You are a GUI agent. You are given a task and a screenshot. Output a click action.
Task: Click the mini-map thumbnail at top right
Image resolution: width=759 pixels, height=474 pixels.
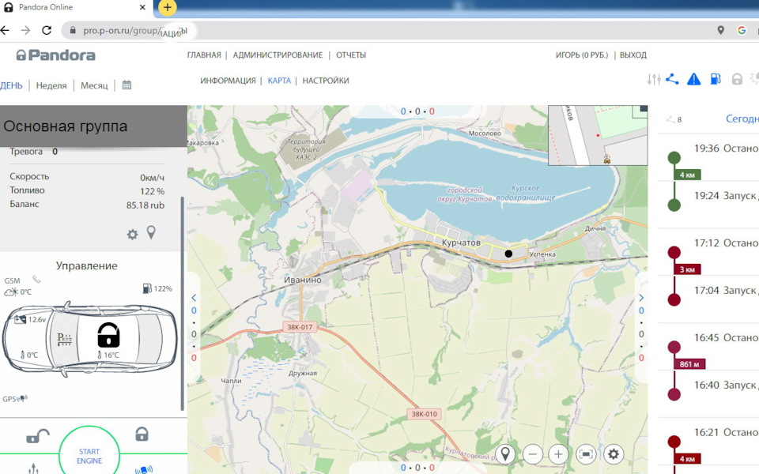598,135
